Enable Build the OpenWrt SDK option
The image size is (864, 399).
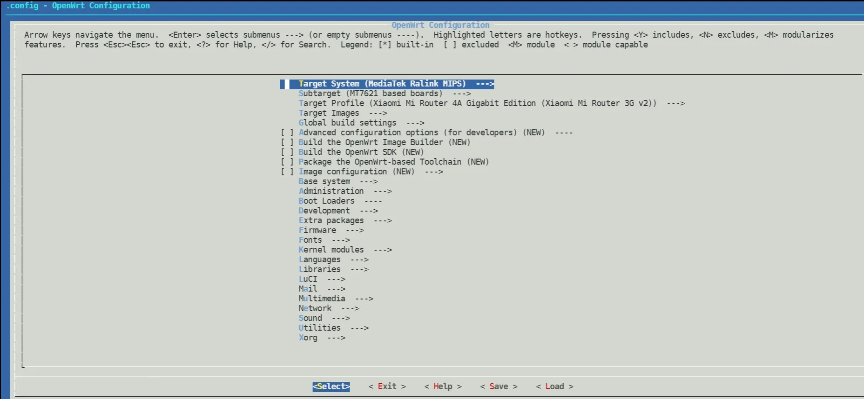click(x=287, y=152)
